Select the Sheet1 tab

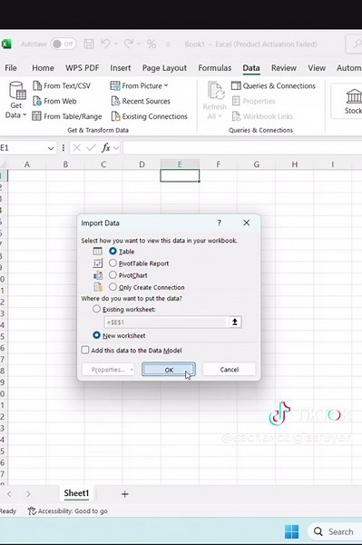click(x=76, y=493)
